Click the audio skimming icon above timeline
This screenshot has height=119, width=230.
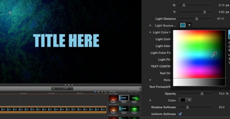99,92
